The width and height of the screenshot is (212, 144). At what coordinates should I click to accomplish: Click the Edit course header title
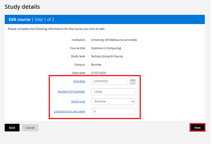click(x=20, y=20)
